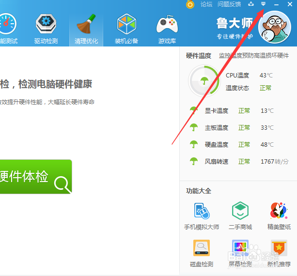Click the 功能大全 section heading

click(x=199, y=191)
